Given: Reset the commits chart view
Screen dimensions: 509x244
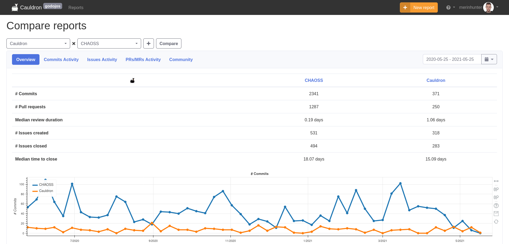Looking at the screenshot, I should [496, 222].
